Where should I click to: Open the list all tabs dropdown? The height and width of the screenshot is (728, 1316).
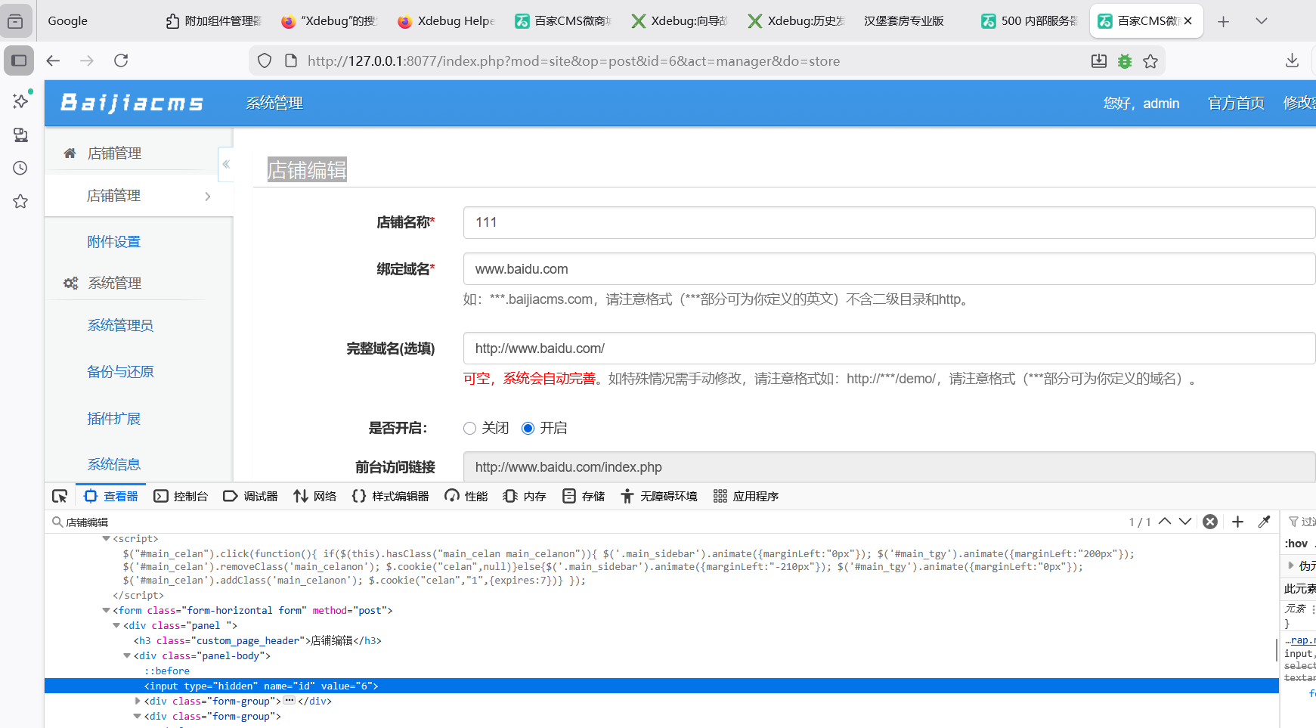(x=1261, y=21)
